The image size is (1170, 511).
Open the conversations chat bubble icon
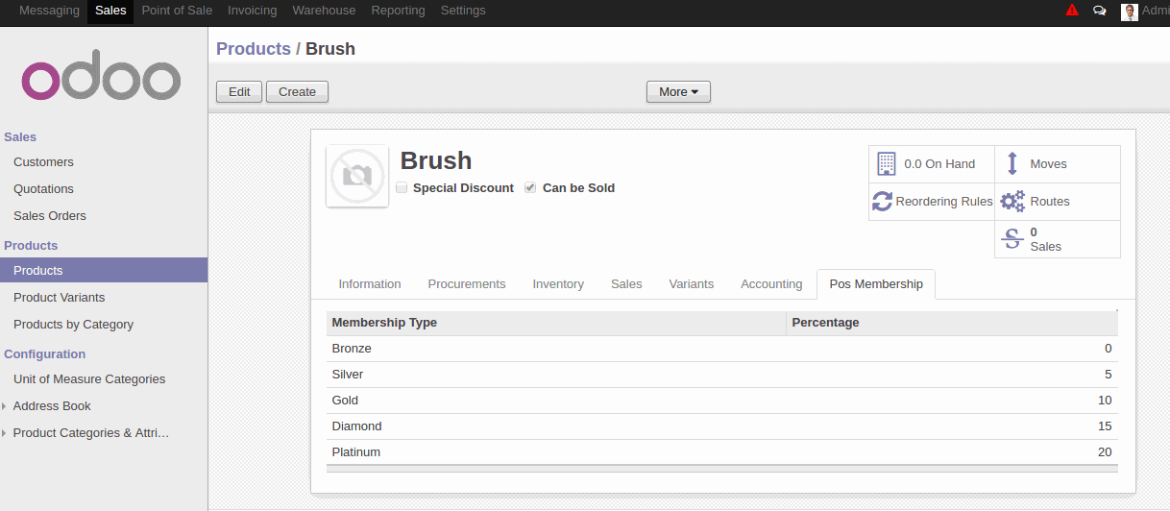coord(1100,11)
